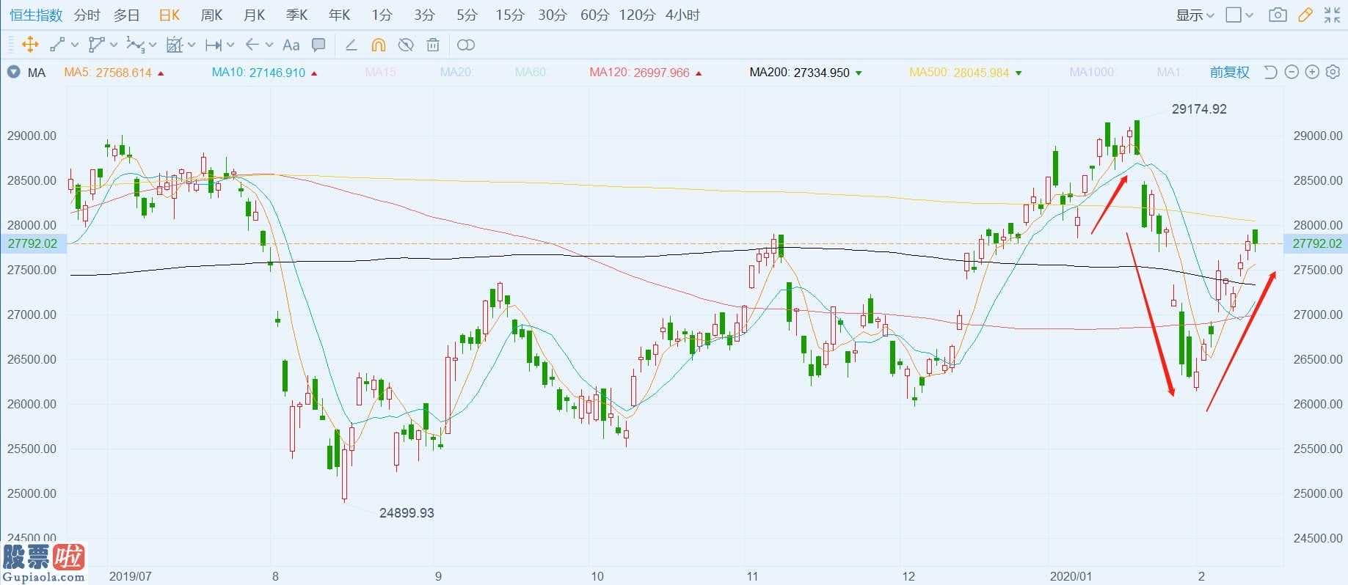The image size is (1348, 585).
Task: Open measurement tool dropdown arrow
Action: click(192, 45)
